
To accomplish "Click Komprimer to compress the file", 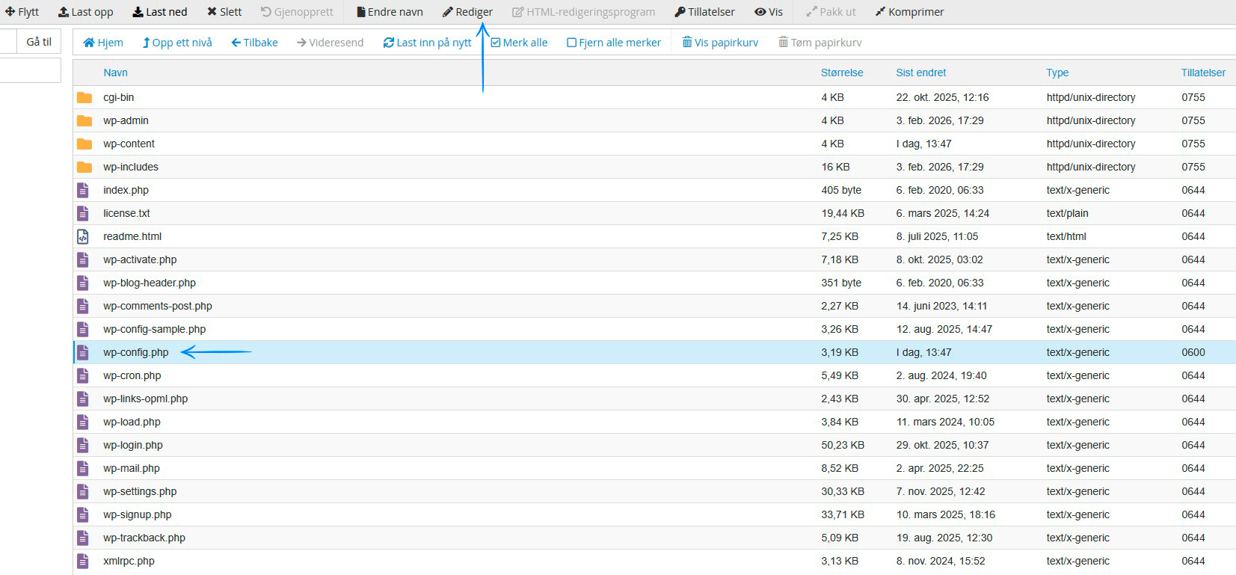I will tap(909, 12).
